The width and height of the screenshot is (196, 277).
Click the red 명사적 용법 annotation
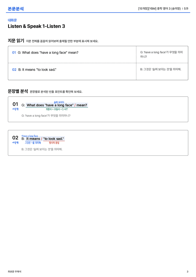tap(54, 143)
